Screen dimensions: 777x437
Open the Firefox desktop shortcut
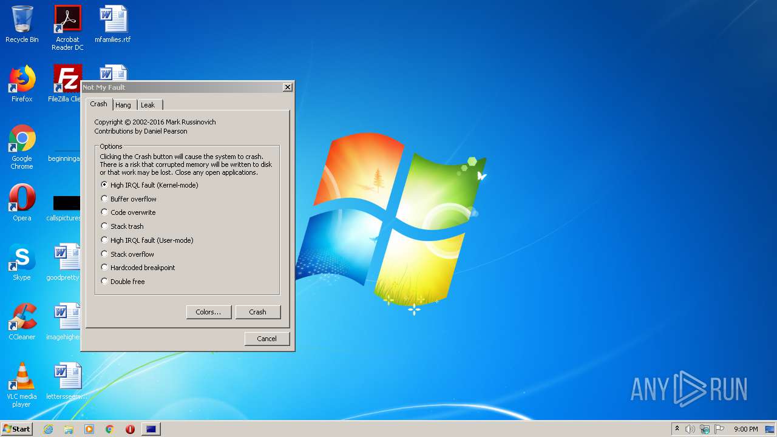22,84
